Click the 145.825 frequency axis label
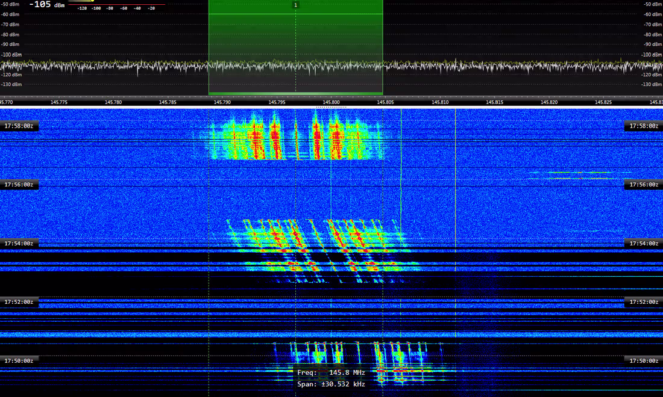Screen dimensions: 663x397 point(603,102)
